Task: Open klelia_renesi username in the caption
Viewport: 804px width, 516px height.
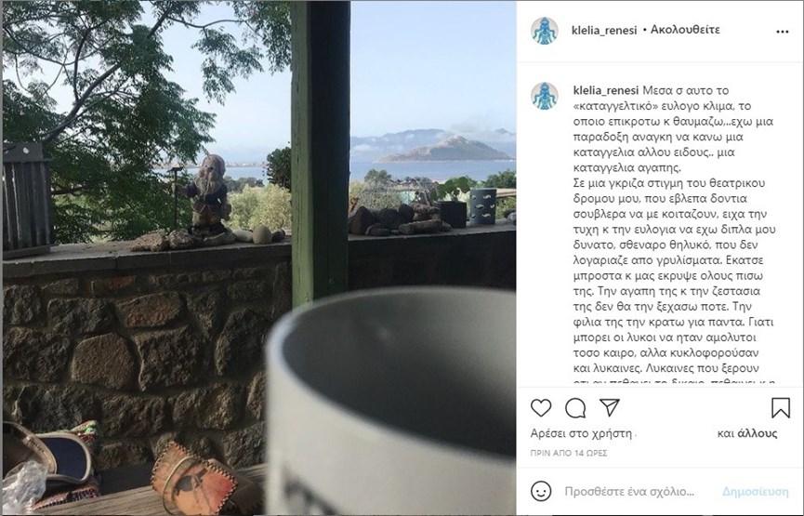Action: click(x=606, y=91)
